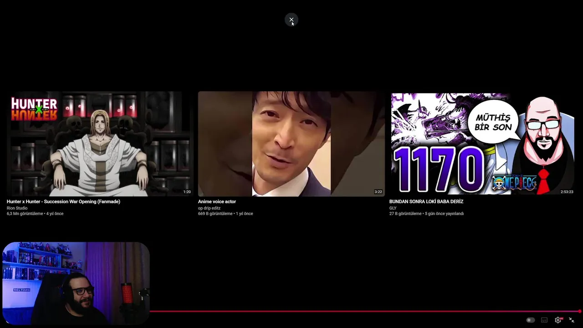
Task: Open Hunter x Hunter Succession War thumbnail
Action: pos(100,143)
